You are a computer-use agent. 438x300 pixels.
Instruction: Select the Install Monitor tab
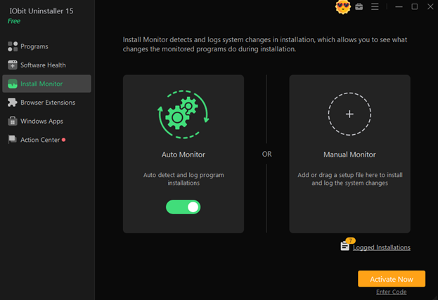(46, 84)
